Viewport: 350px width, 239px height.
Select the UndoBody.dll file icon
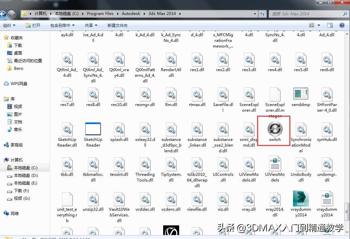point(301,165)
